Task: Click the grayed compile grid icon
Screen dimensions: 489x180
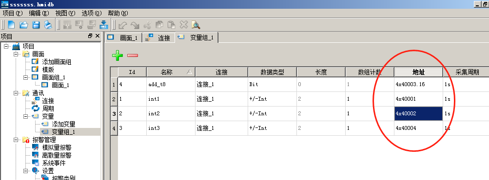Action: click(67, 25)
